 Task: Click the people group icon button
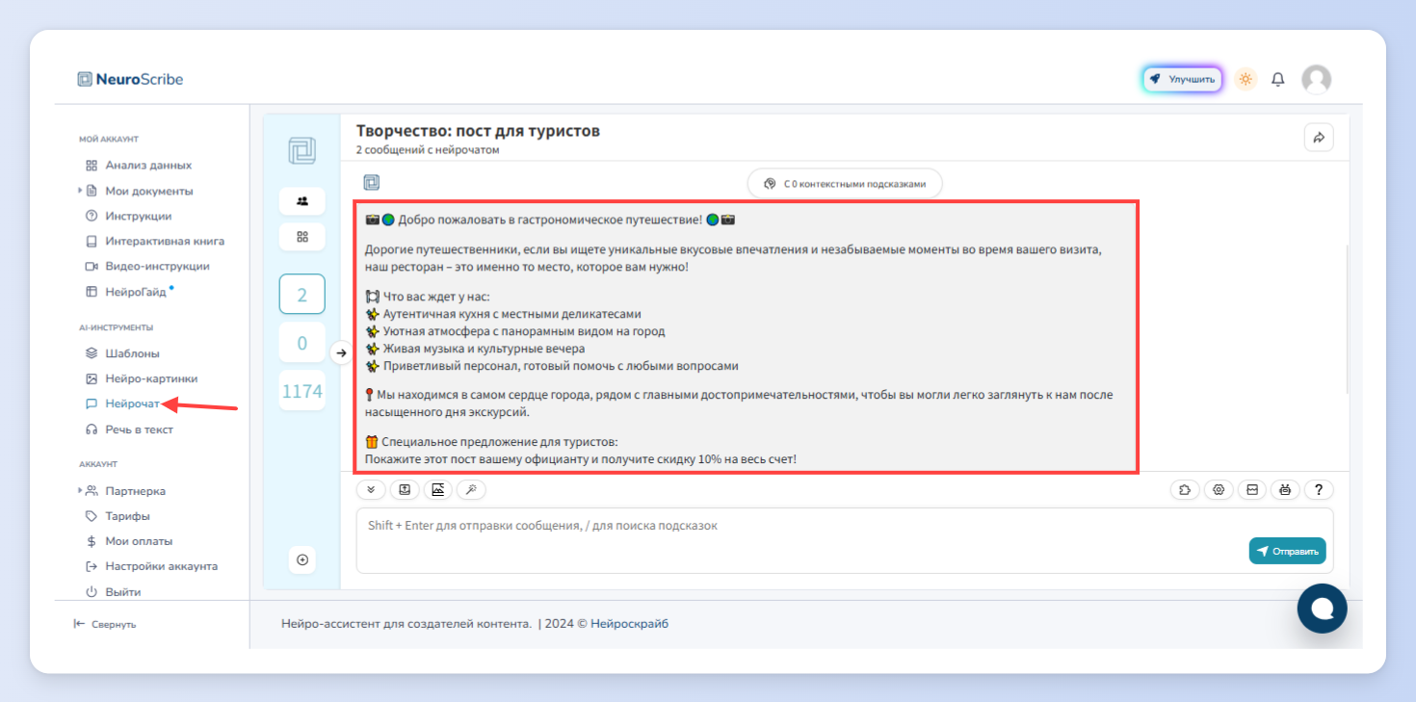[x=302, y=201]
